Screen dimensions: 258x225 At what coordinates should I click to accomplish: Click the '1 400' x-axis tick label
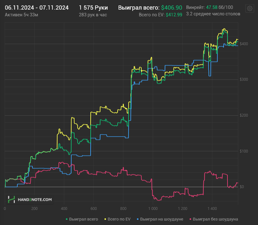tap(212, 208)
